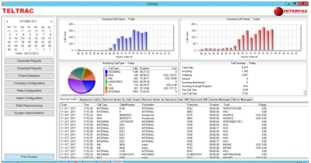Select the call to number 968929161

(164, 115)
